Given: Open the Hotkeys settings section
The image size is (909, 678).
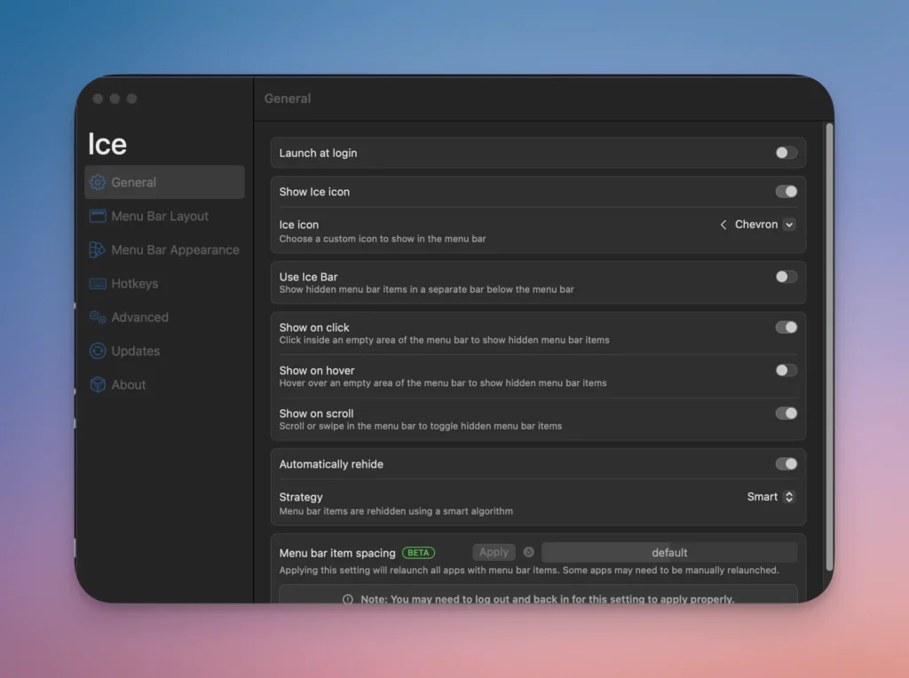Looking at the screenshot, I should click(135, 284).
